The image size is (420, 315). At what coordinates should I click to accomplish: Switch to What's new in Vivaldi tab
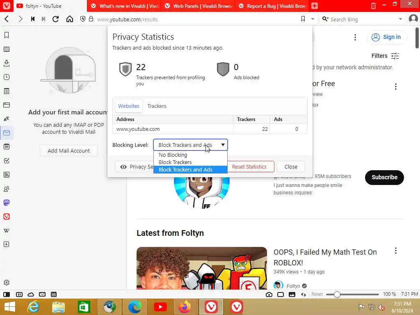coord(124,6)
